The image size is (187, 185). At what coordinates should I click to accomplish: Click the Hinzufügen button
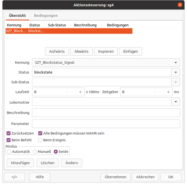coord(20,163)
